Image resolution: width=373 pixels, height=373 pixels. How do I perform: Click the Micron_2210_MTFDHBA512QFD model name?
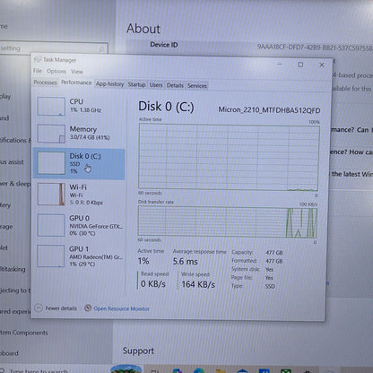coord(269,110)
